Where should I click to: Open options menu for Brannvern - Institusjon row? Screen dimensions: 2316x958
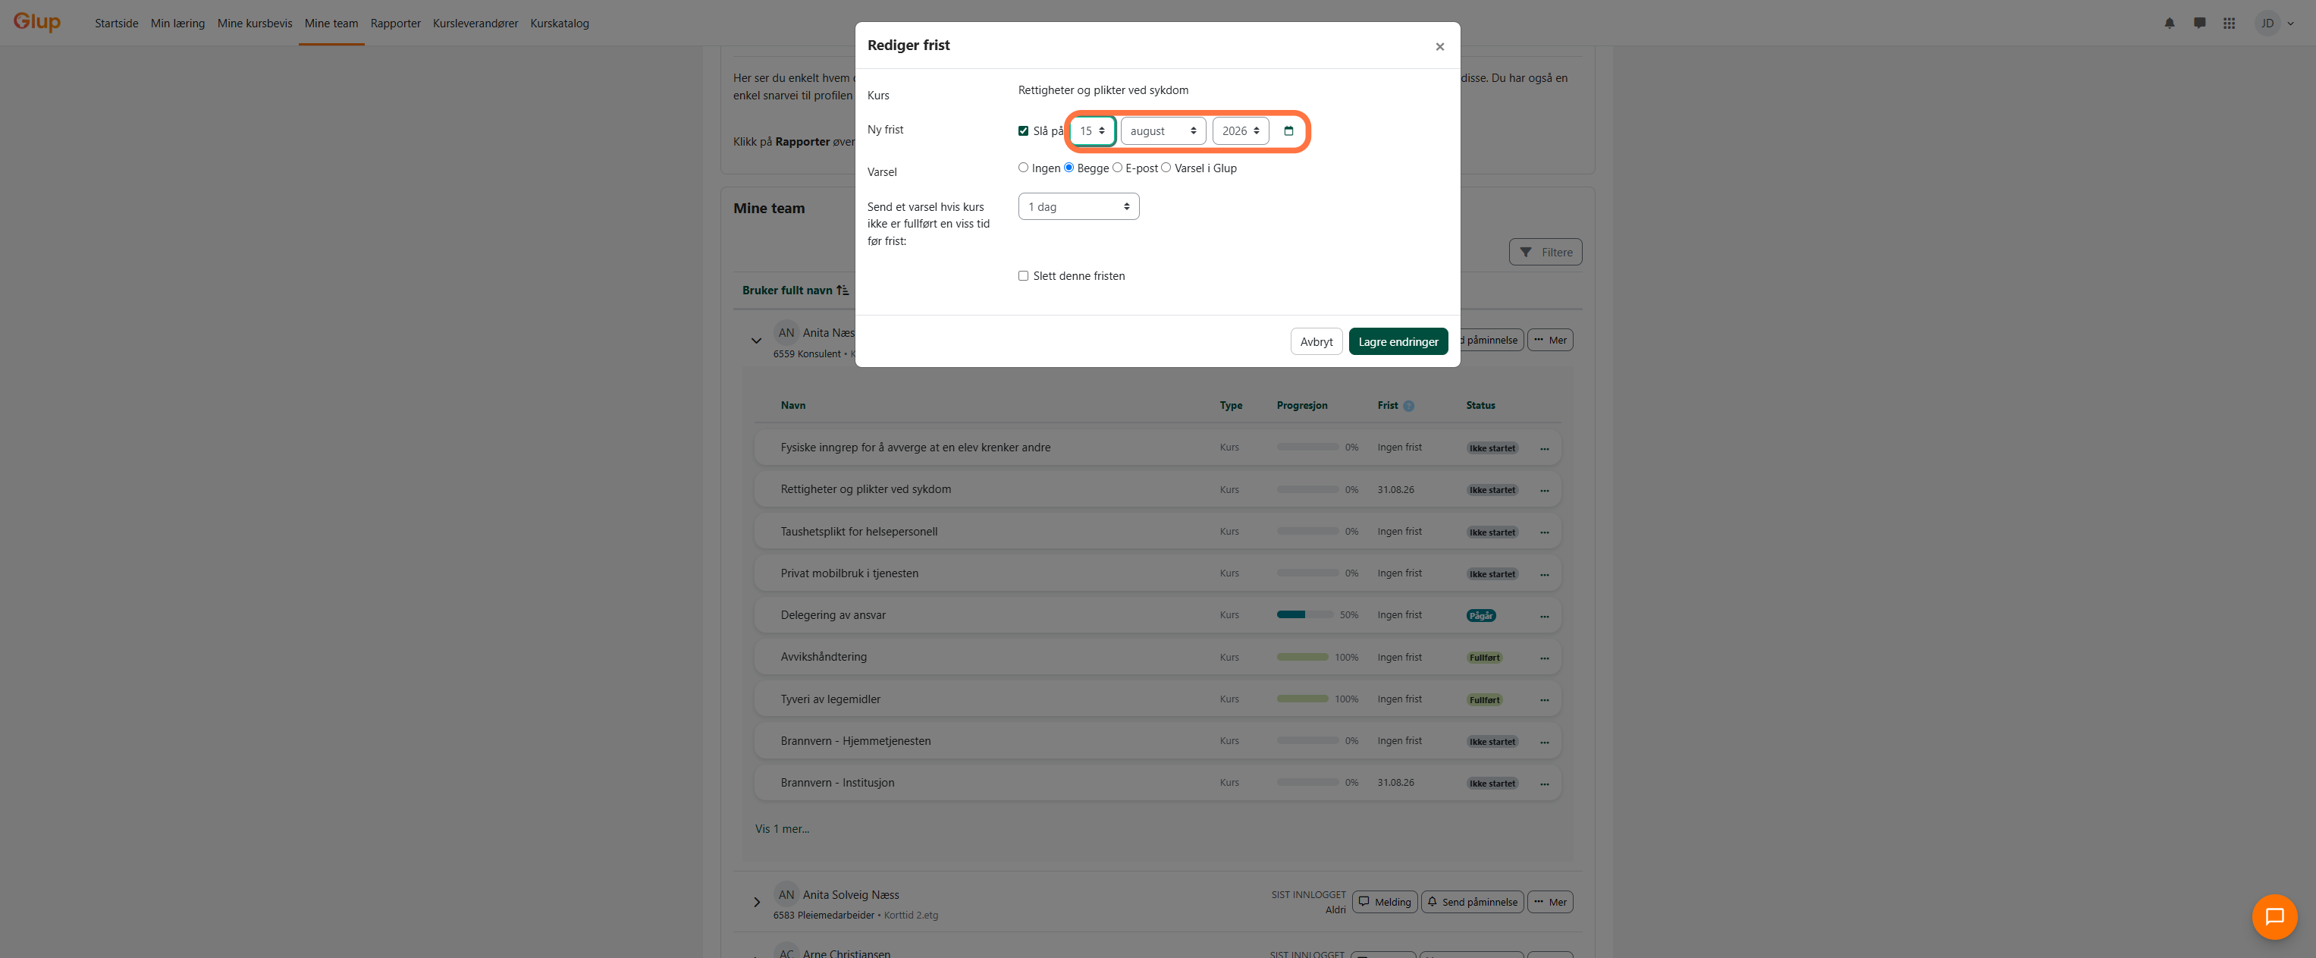click(1544, 784)
